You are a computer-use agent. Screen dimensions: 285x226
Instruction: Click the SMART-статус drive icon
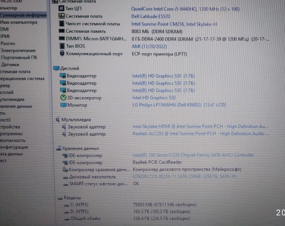(66, 185)
